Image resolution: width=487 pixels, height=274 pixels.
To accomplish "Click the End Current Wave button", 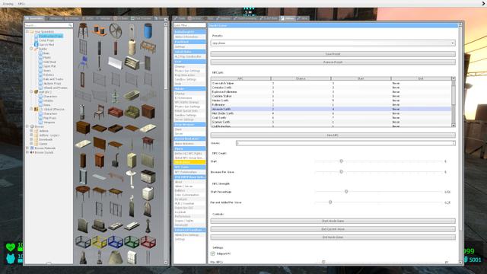I will point(333,229).
